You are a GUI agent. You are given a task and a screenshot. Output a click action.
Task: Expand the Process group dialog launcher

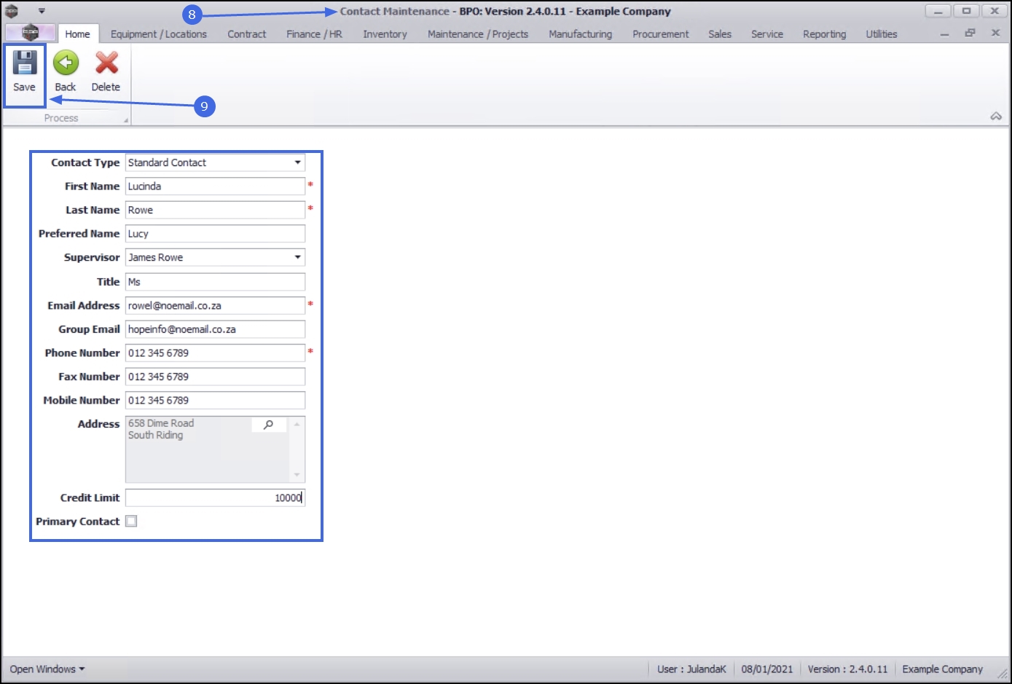pyautogui.click(x=126, y=119)
